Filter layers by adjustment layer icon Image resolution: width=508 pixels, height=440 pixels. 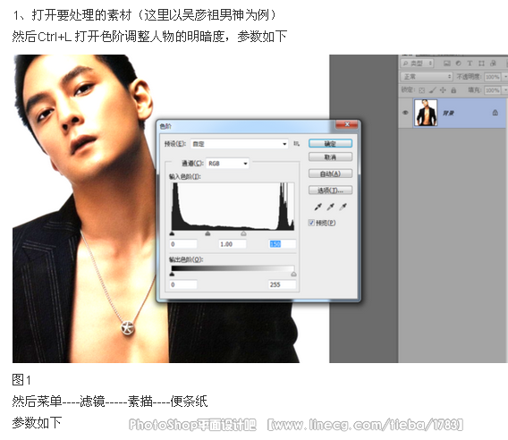(x=458, y=63)
